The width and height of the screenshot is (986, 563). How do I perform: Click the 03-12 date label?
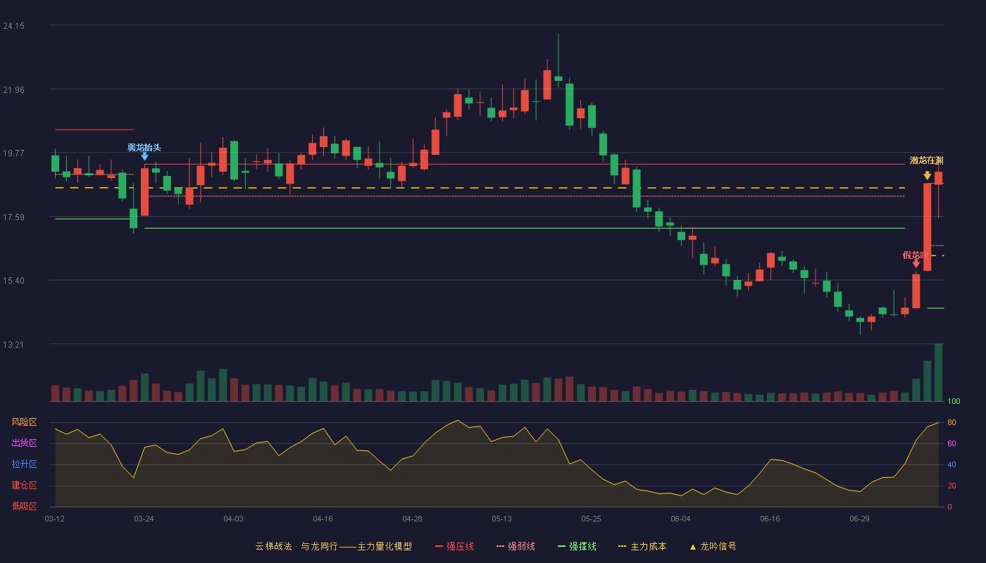click(x=54, y=519)
